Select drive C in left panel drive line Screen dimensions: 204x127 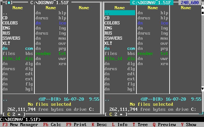pyautogui.click(x=9, y=114)
